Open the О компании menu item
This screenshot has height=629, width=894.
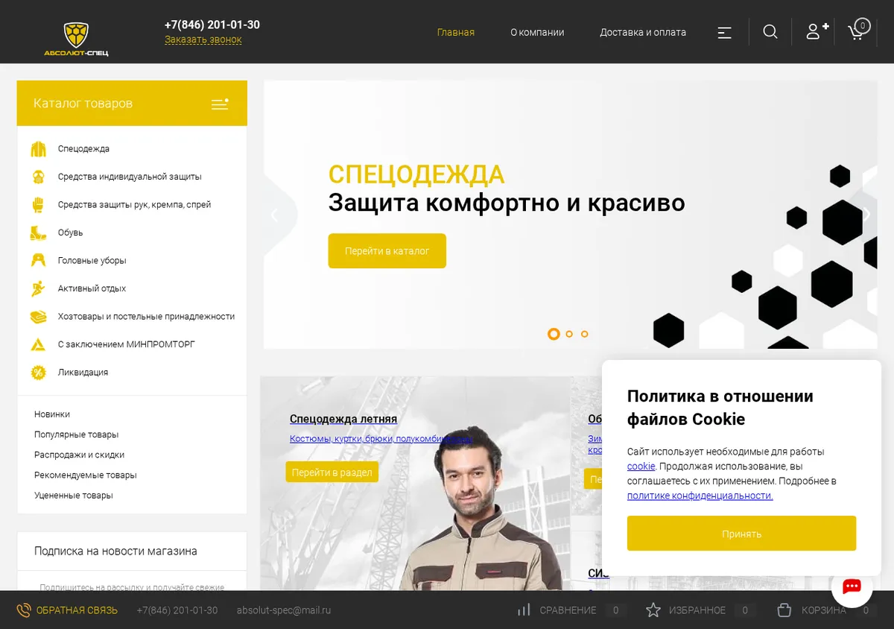[x=537, y=32]
